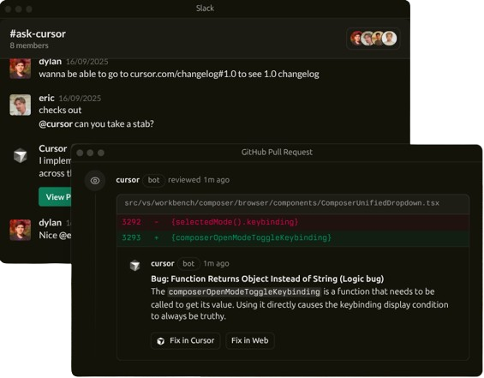The height and width of the screenshot is (378, 484).
Task: Click the eye review icon in GitHub Pull Request
Action: click(95, 181)
